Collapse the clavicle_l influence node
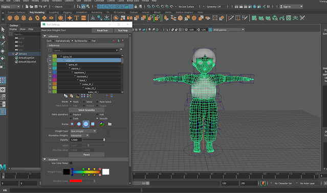 point(70,68)
